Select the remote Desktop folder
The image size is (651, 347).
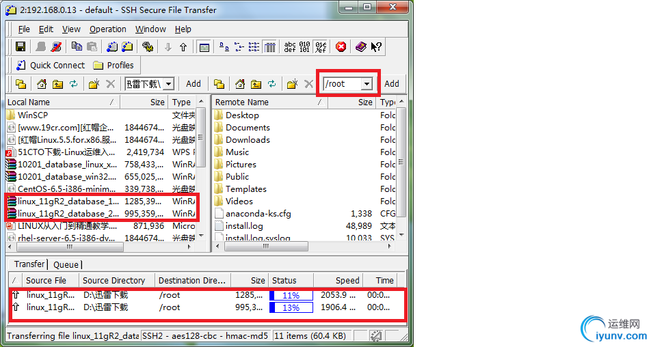click(x=242, y=115)
